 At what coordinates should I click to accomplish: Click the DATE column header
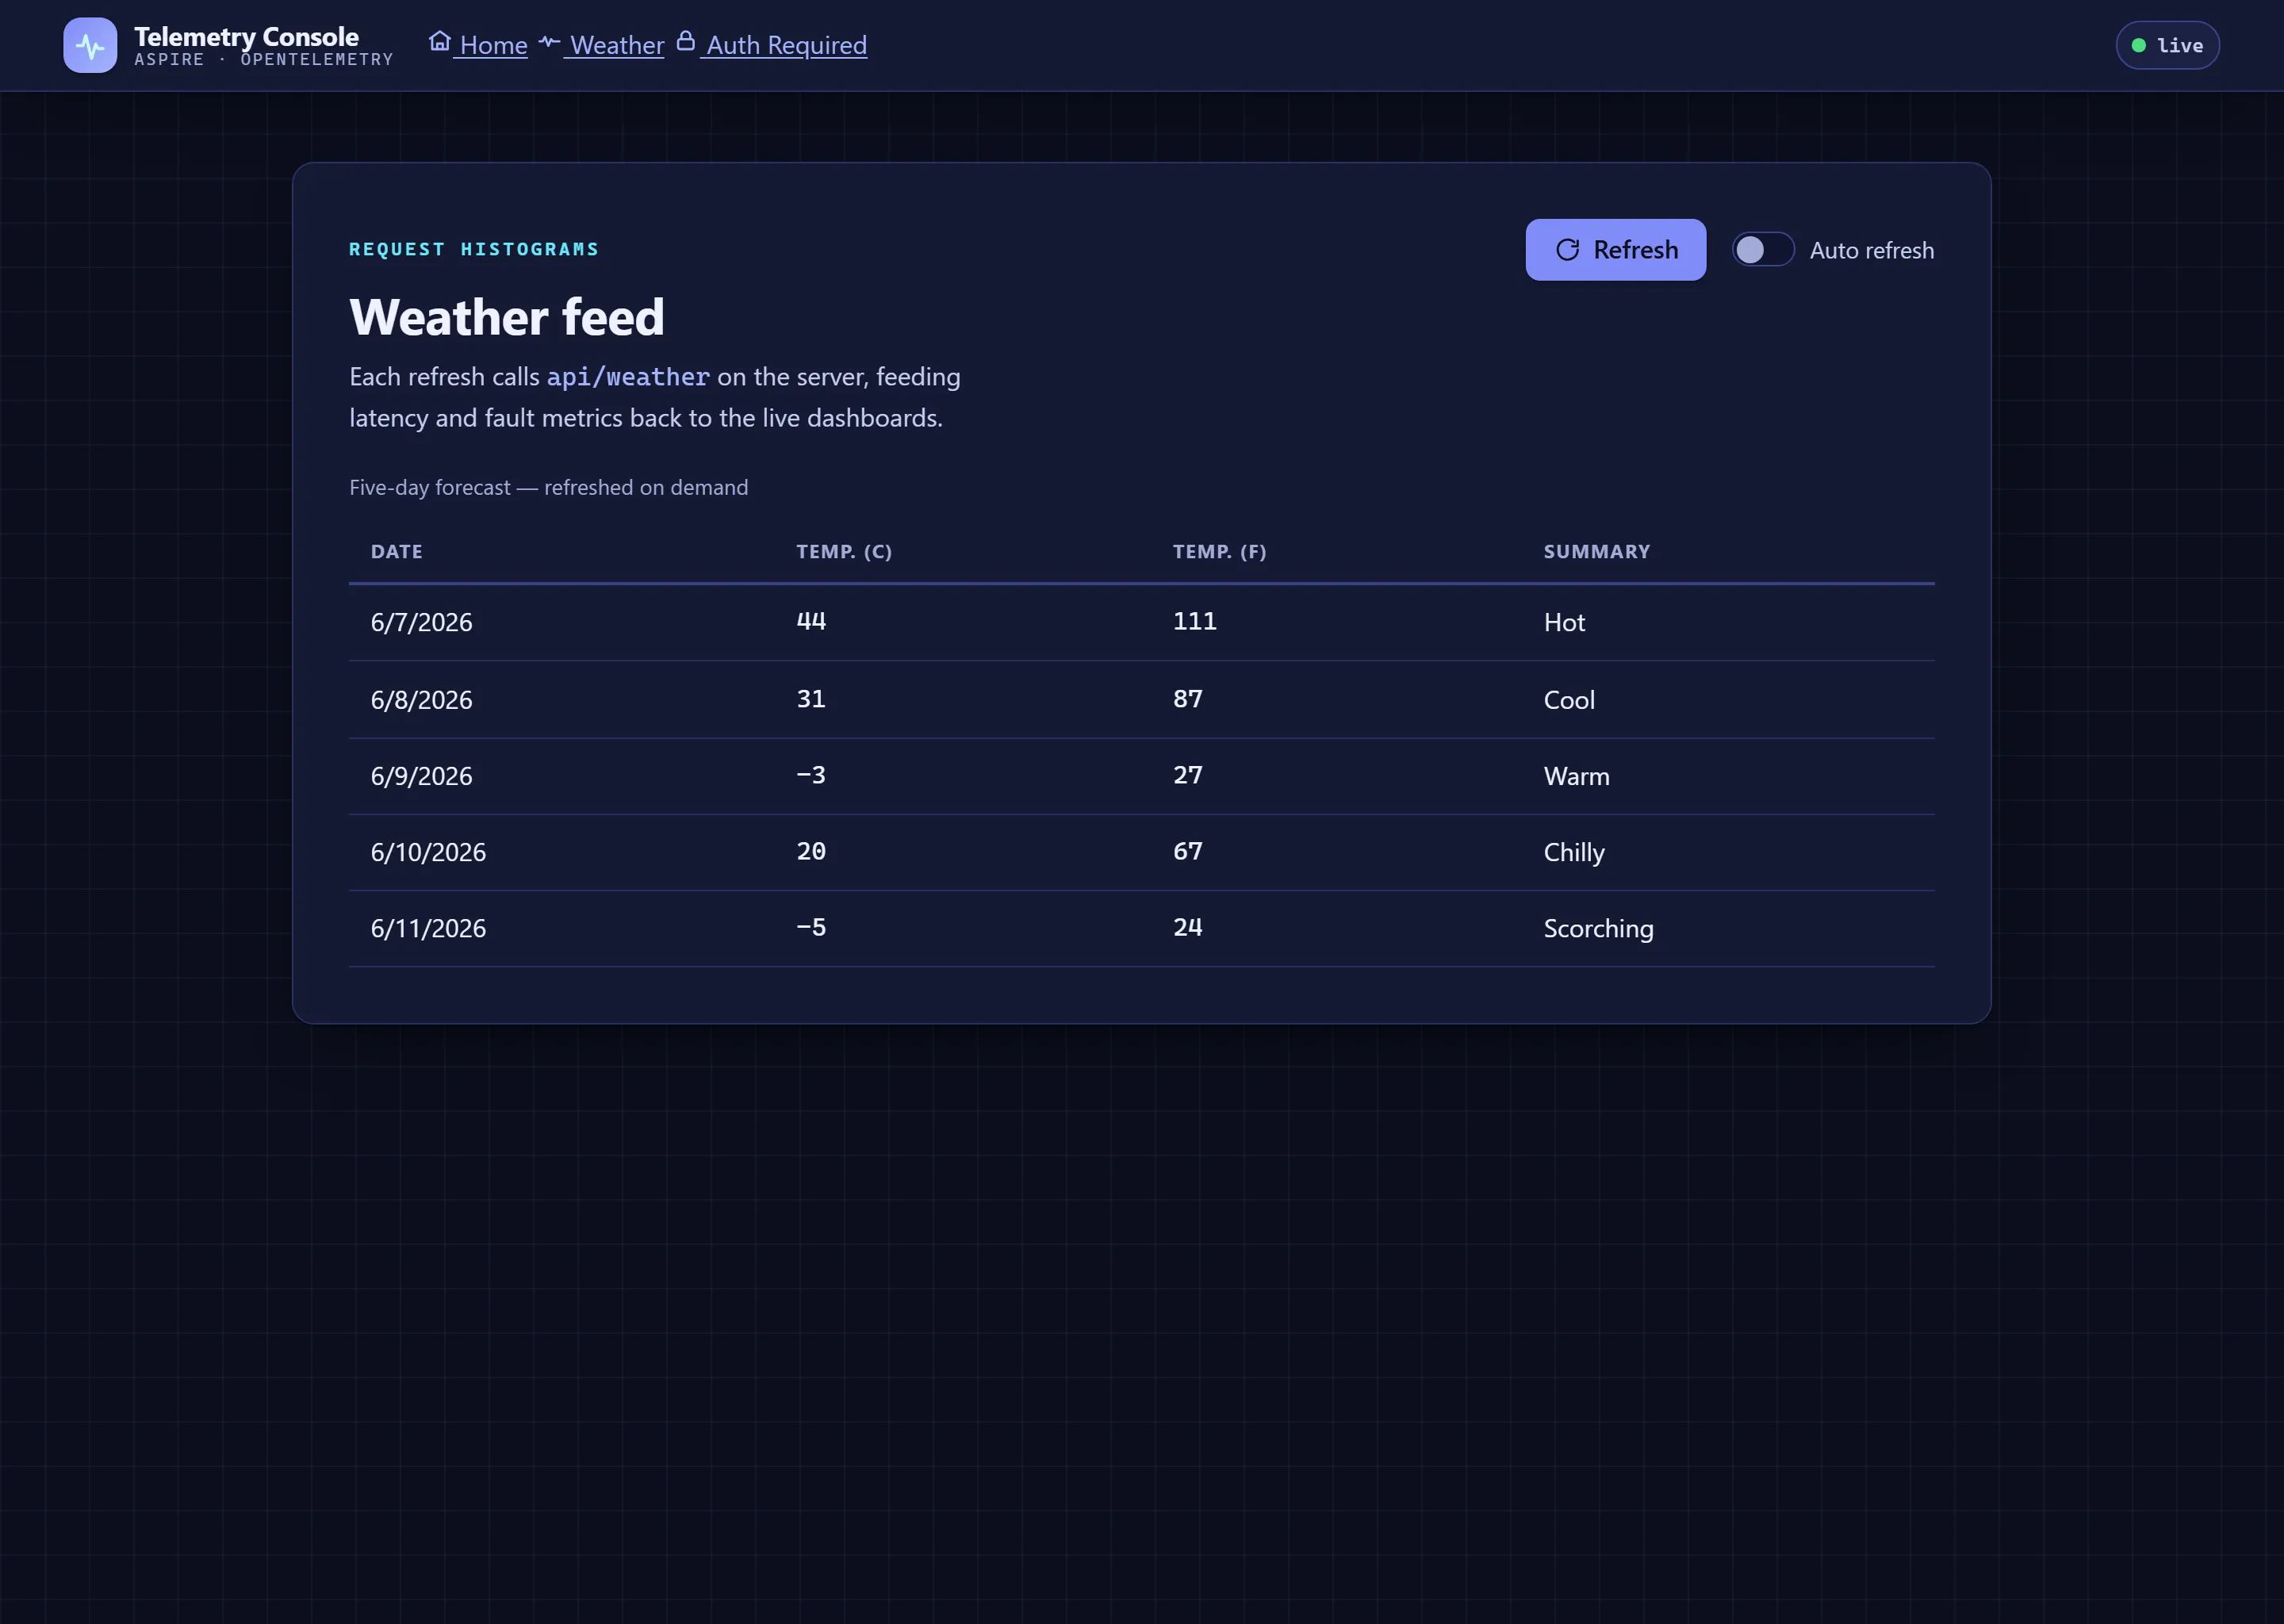(396, 552)
